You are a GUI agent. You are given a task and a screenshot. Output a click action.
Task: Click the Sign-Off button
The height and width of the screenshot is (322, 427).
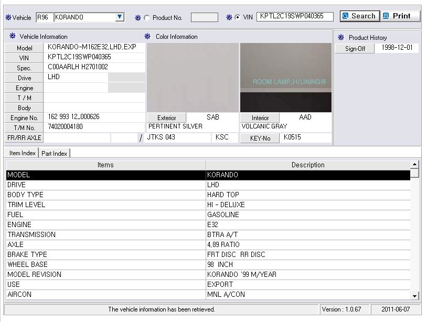point(355,48)
